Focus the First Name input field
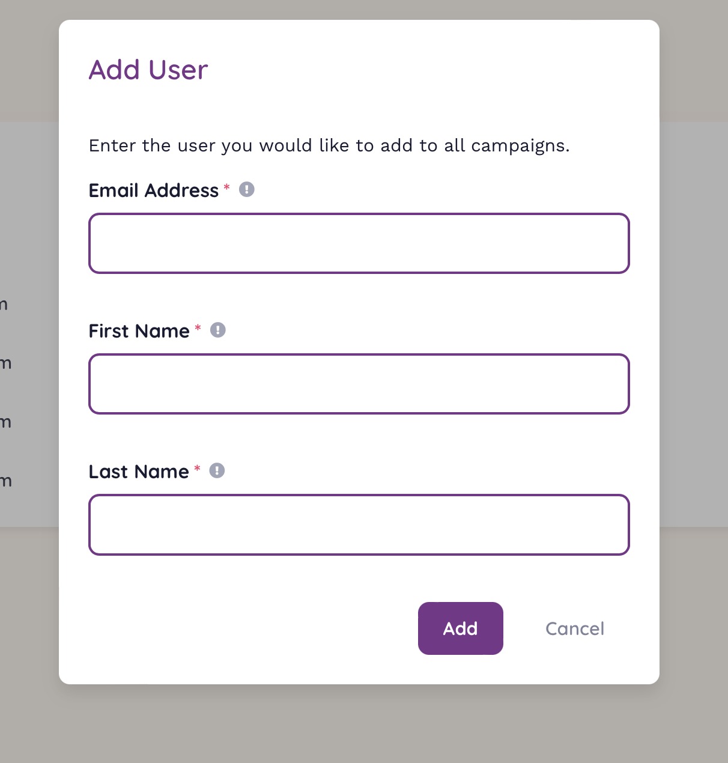This screenshot has width=728, height=763. (359, 384)
